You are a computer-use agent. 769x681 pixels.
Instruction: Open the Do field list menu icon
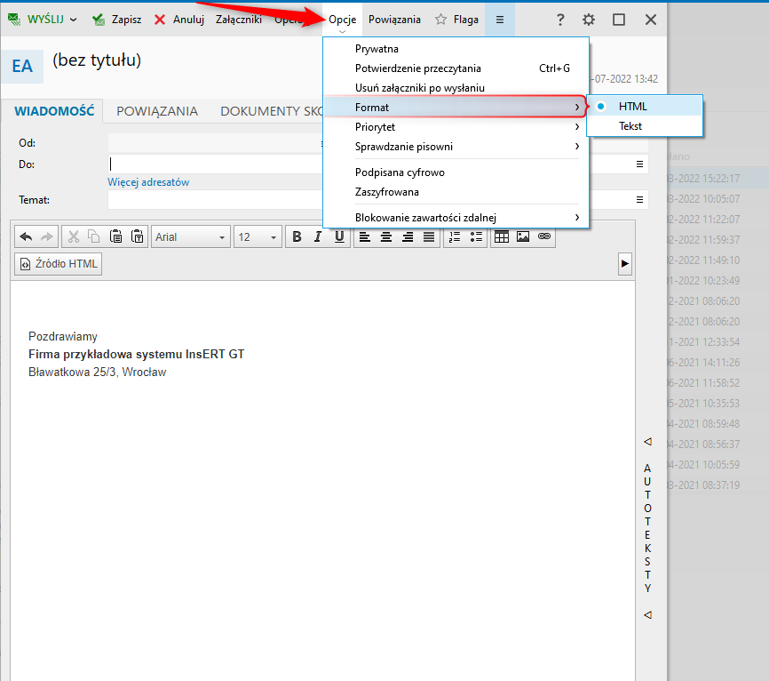[639, 164]
